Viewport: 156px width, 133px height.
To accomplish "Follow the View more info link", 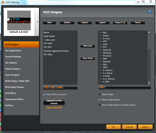I will 54,107.
